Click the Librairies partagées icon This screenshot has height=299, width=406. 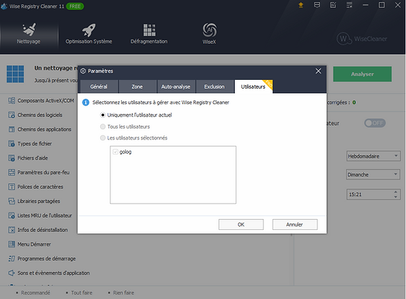point(12,201)
